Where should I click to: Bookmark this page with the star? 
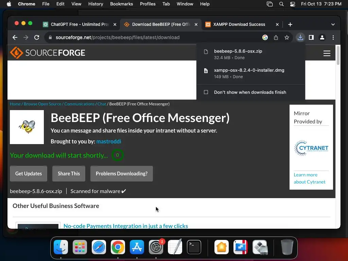287,37
